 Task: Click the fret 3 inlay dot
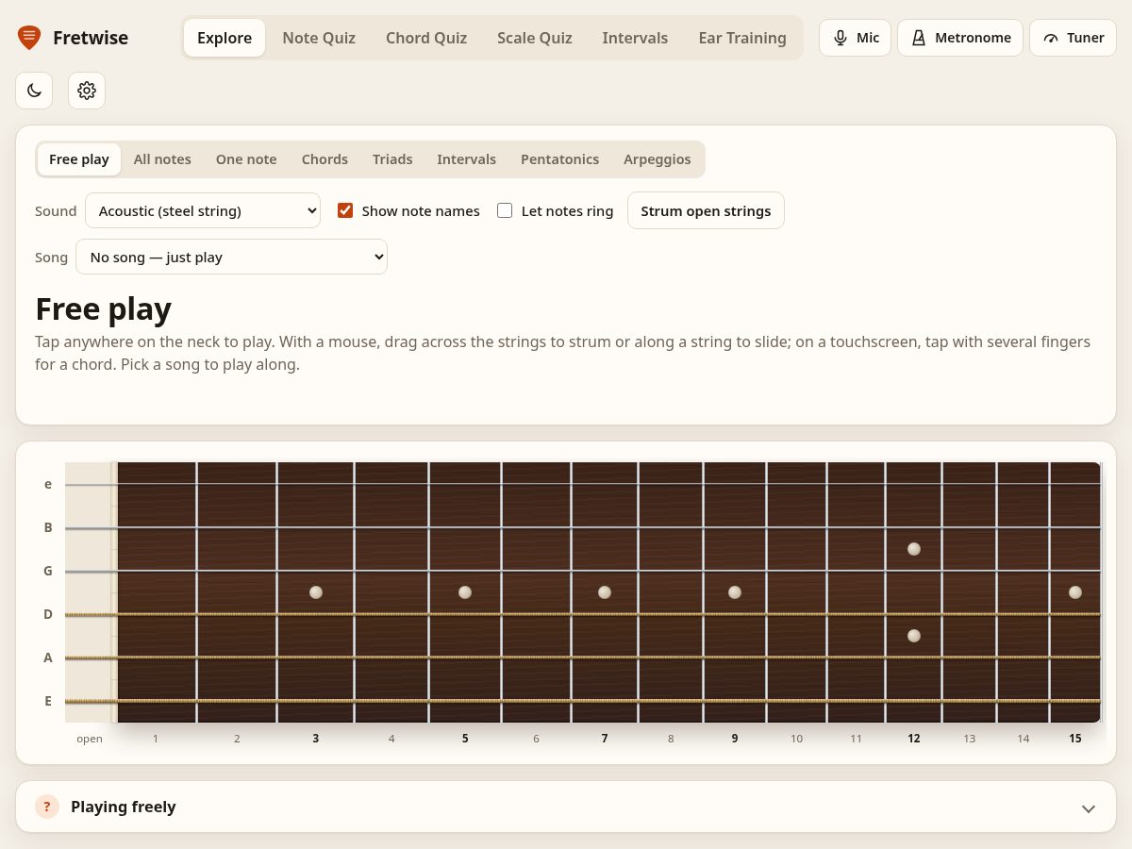click(x=316, y=592)
